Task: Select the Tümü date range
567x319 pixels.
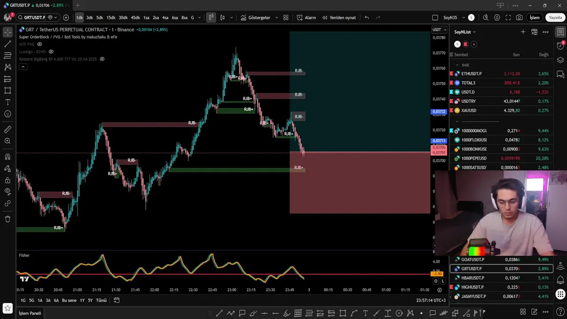Action: [x=101, y=300]
